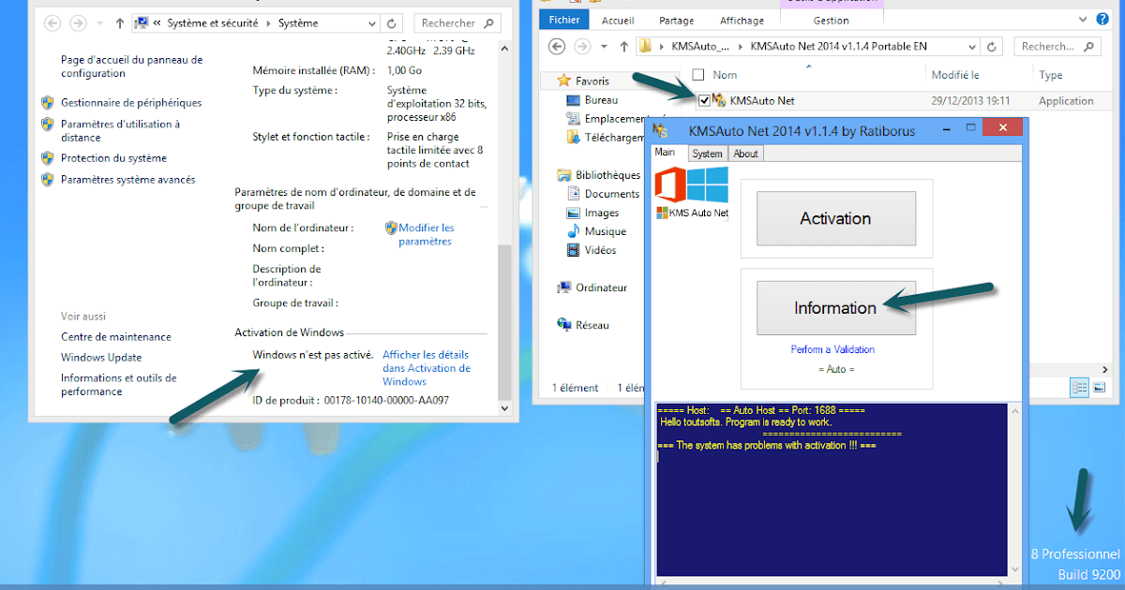Open Bureau in Explorer navigation pane
Screen dimensions: 1125x590
tap(601, 100)
